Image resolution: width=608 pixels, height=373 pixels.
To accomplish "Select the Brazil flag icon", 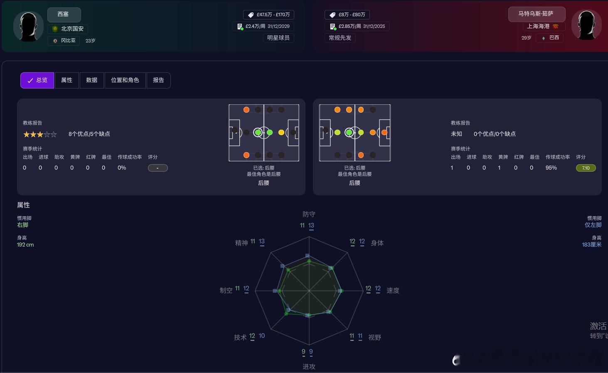I will (544, 38).
